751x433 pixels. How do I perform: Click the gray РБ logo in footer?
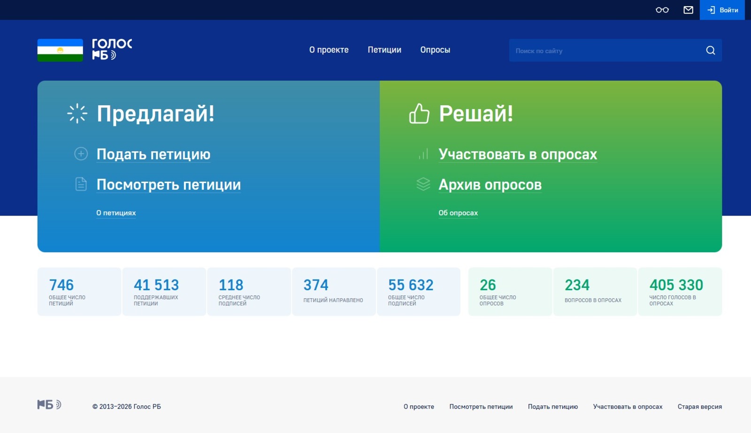tap(49, 404)
